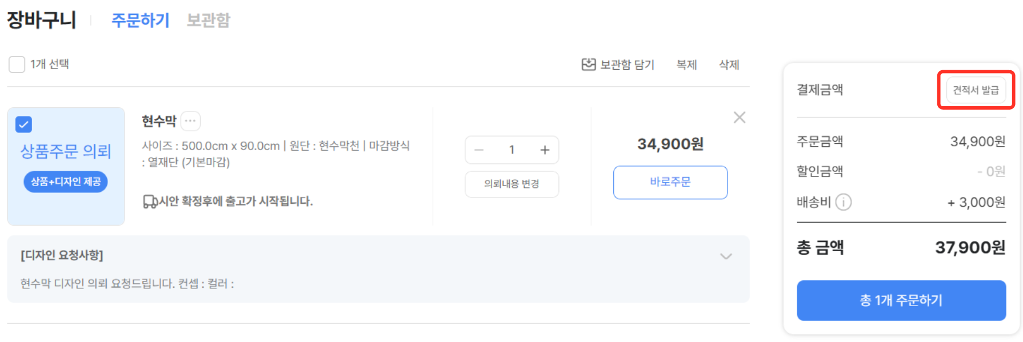Click the 배송비 info icon

pos(844,202)
